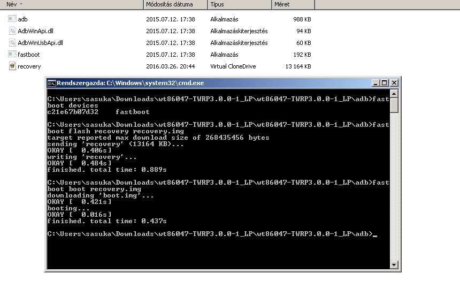The image size is (460, 281).
Task: Click the cmd scrollbar down arrow
Action: coord(394,264)
